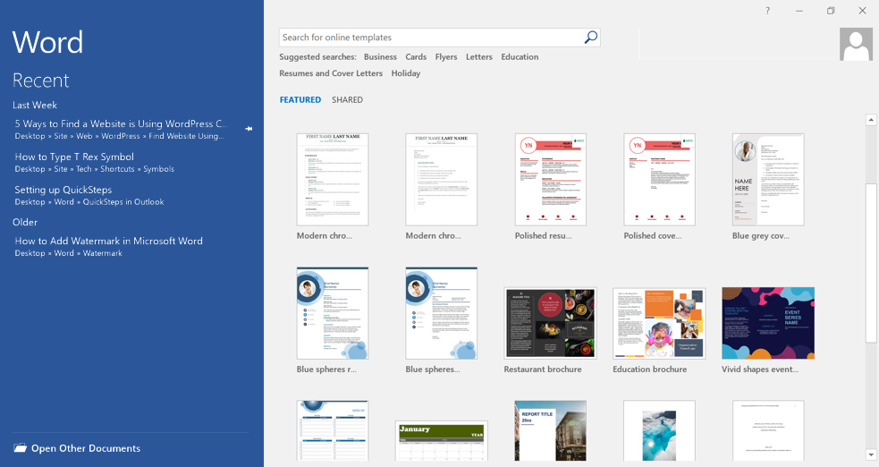Screen dimensions: 879x467
Task: Click the user account avatar icon
Action: [856, 45]
